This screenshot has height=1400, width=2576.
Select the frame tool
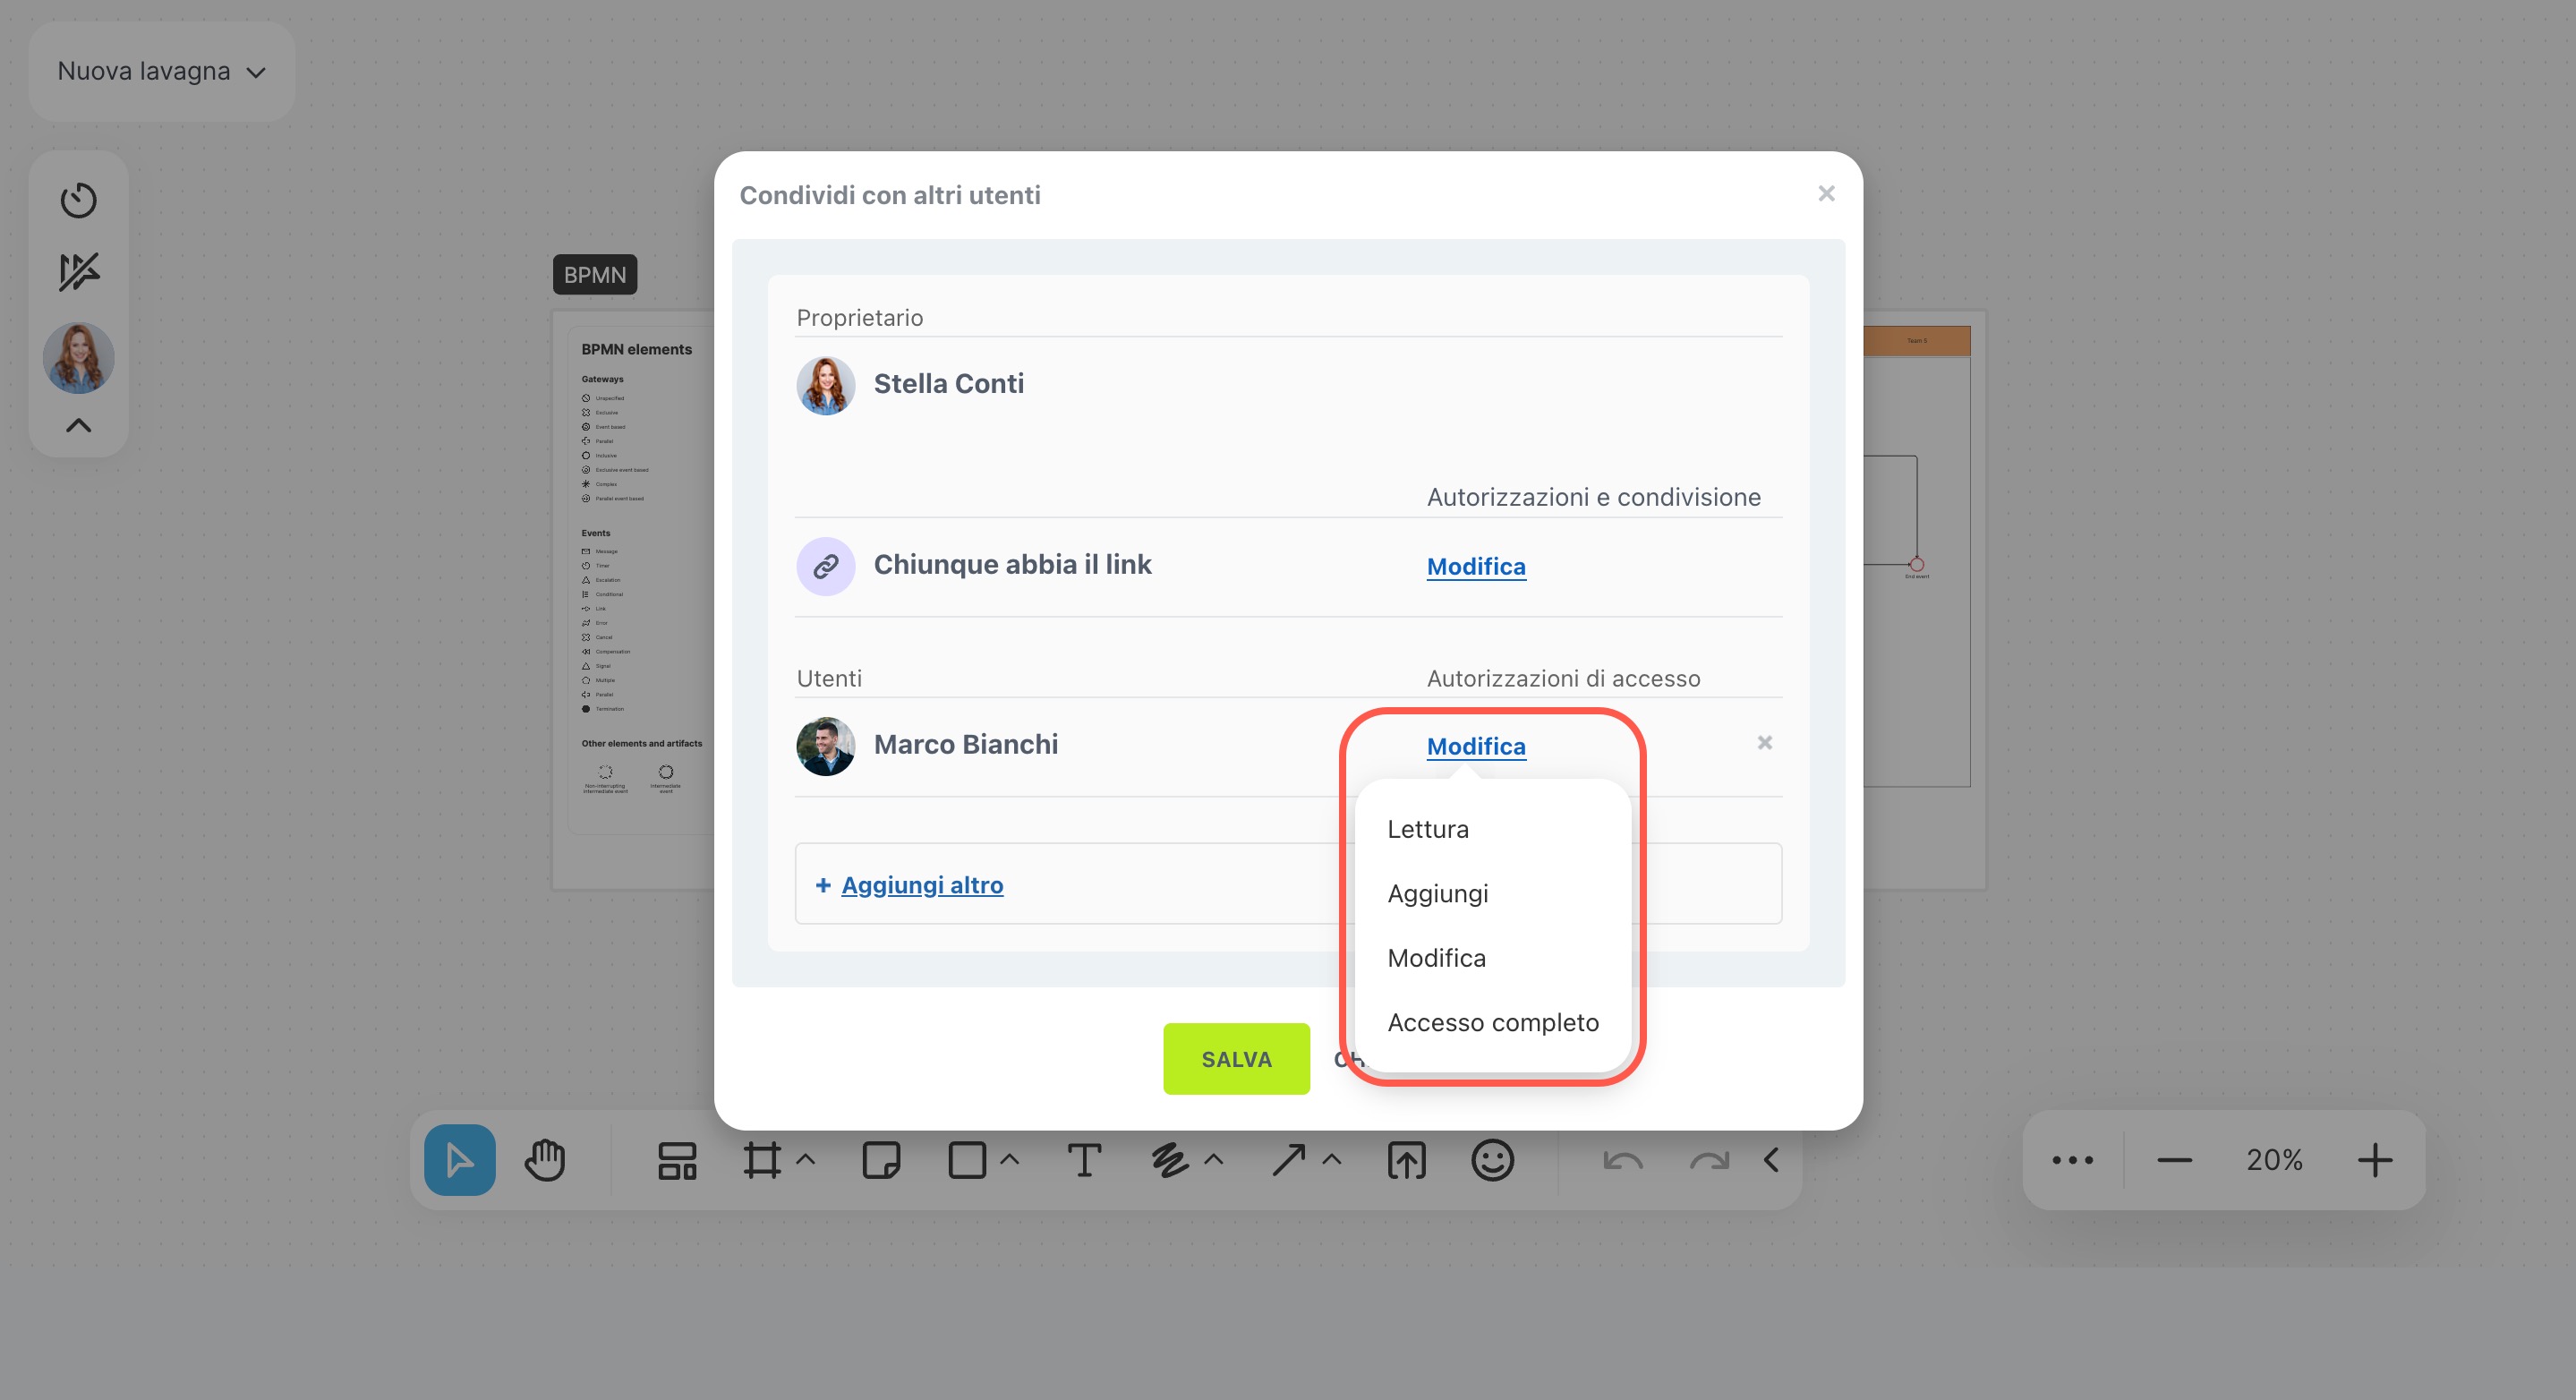[x=762, y=1160]
